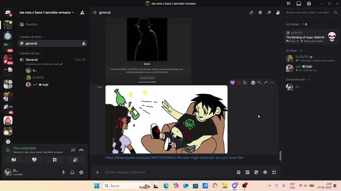341x191 pixels.
Task: Forward message arrow icon
Action: [x=266, y=83]
